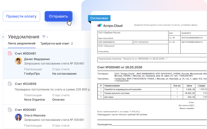The height and width of the screenshot is (129, 207).
Task: Click the invoice icon above Ольга Иванова
Action: (x=10, y=110)
